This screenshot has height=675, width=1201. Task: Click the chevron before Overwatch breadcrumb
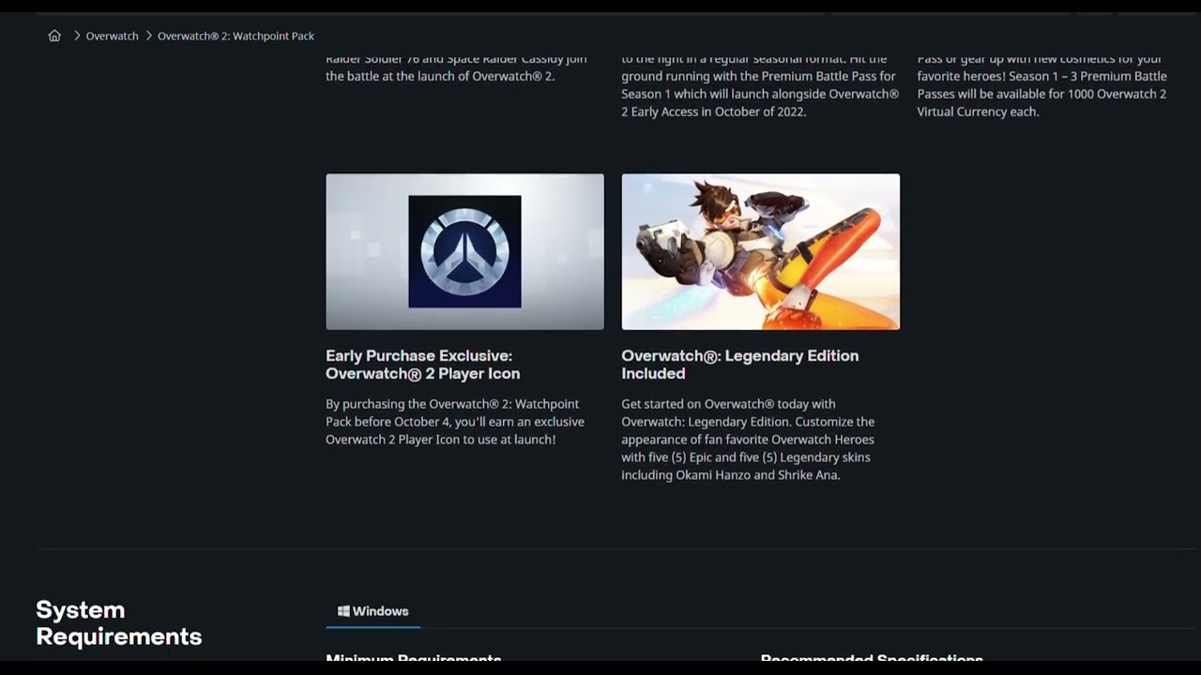tap(77, 36)
